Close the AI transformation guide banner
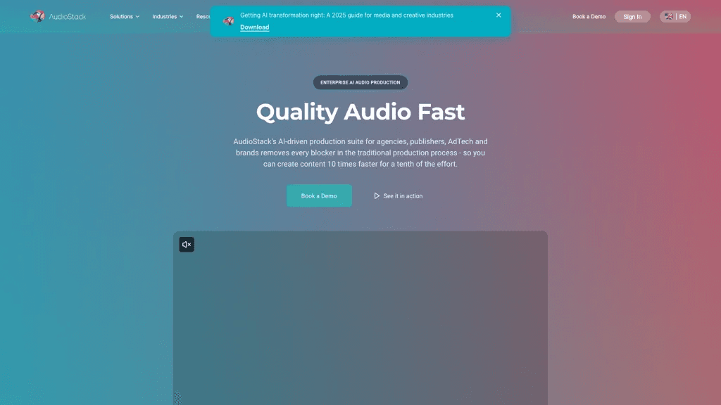The width and height of the screenshot is (721, 405). tap(499, 15)
